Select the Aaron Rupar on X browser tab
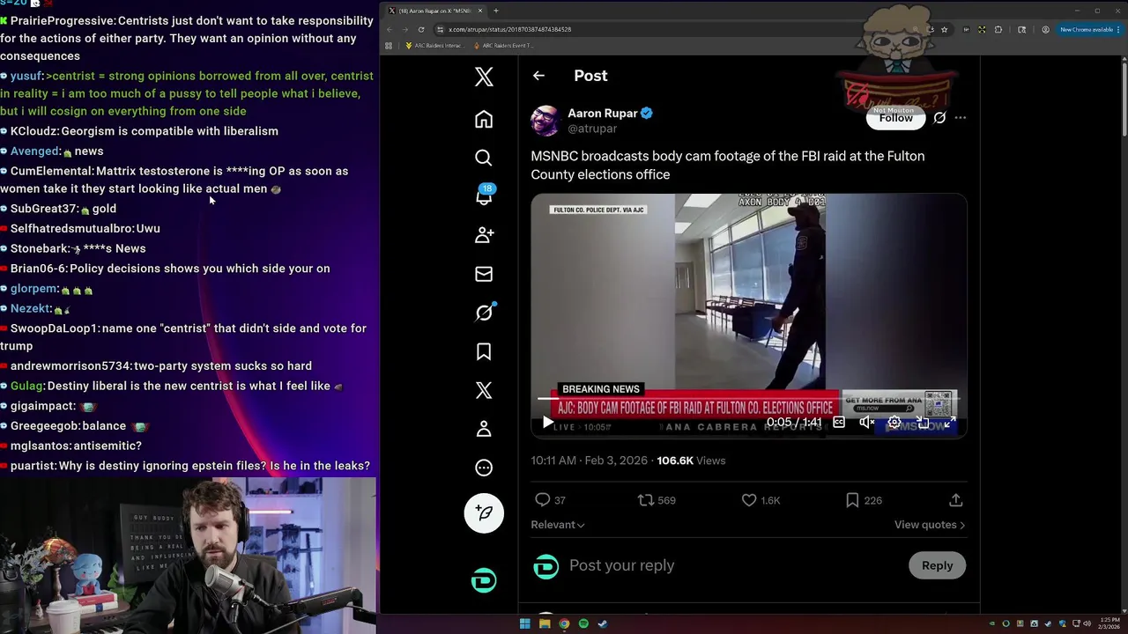1128x634 pixels. (x=436, y=11)
